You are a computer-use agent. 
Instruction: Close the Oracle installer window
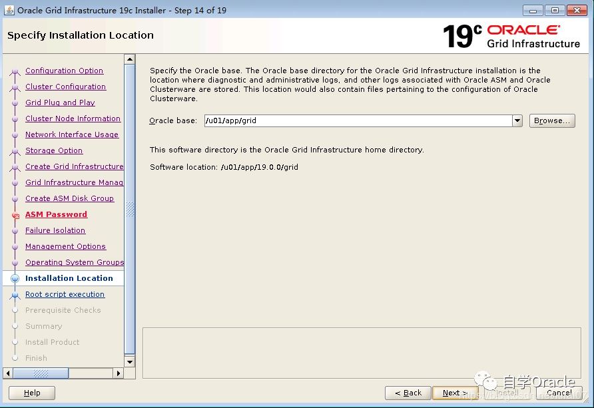coord(577,10)
